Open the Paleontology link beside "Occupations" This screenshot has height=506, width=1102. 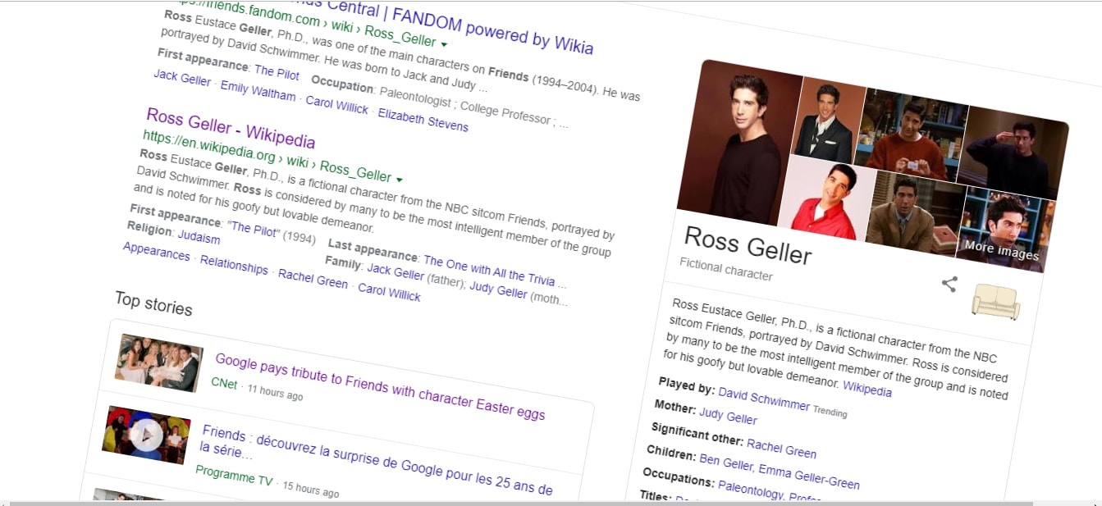point(751,490)
